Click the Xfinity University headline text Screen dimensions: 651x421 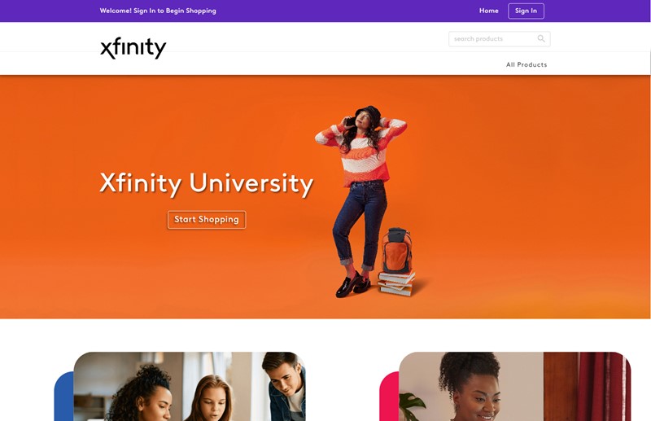click(207, 183)
